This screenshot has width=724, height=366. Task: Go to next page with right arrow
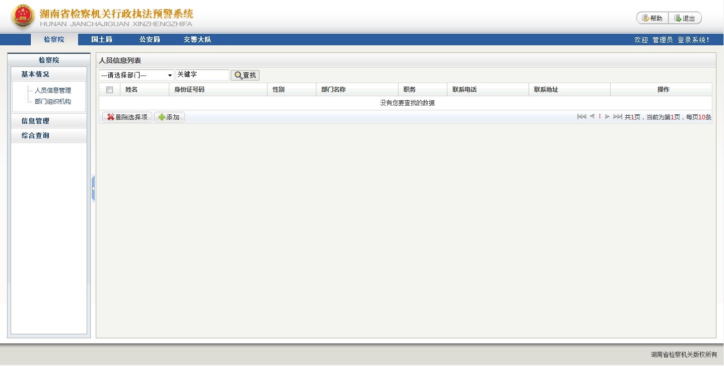(607, 117)
